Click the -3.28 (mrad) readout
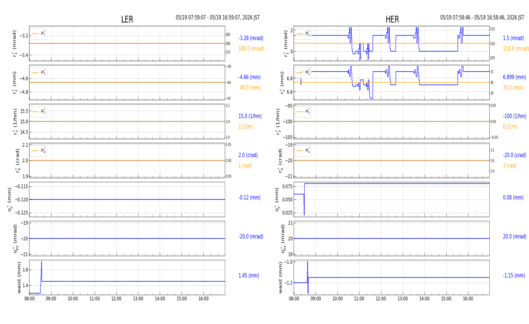Viewport: 529px width, 324px height. 251,38
